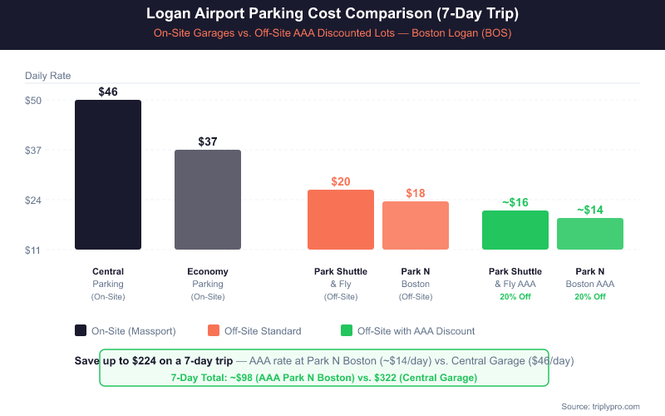Click the green ~$14 AAA bar
This screenshot has height=416, width=665.
point(590,234)
